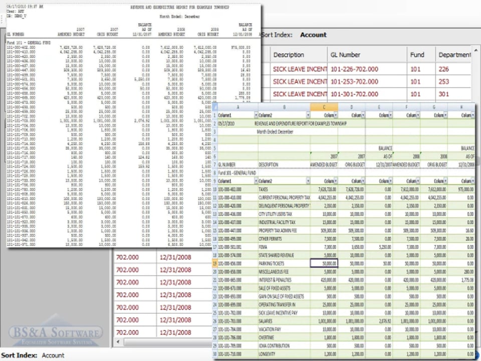Click bottom status Sort Index 'Account'
481x361 pixels.
[53, 355]
